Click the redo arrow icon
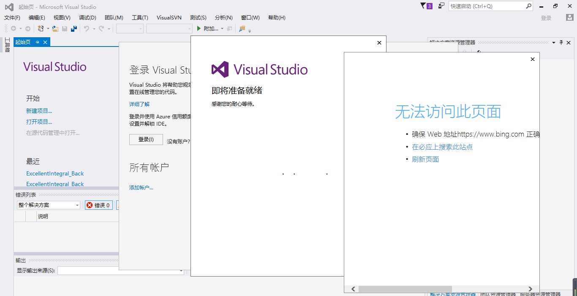This screenshot has width=577, height=296. (x=101, y=29)
